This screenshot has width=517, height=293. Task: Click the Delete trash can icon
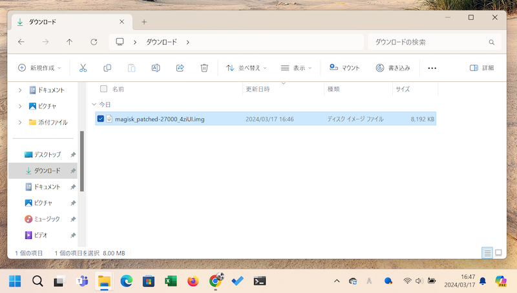(204, 68)
